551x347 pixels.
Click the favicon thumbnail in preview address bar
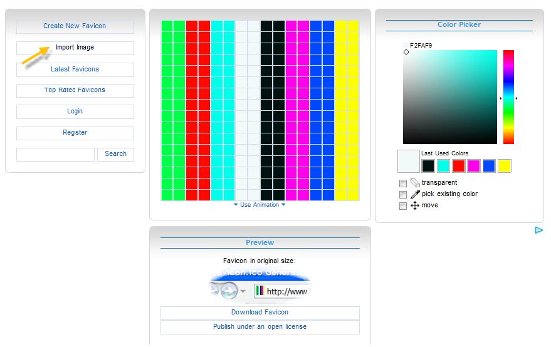[260, 291]
